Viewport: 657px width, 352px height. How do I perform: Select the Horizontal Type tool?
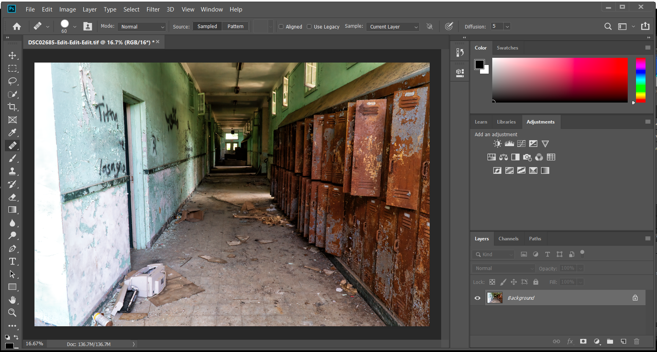(12, 261)
